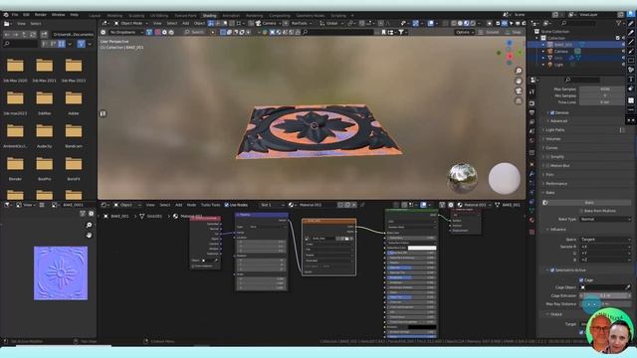Open the Slot 1 material slot dropdown

pos(271,205)
